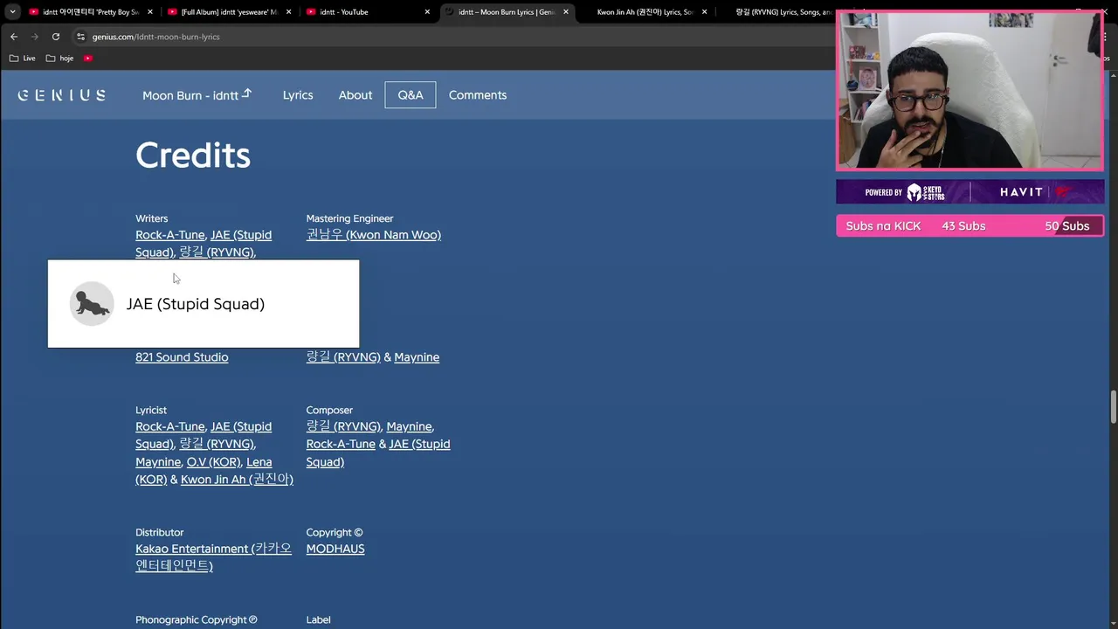Open Kwon Jin Ah (권진아) lyricist link

[x=237, y=480]
